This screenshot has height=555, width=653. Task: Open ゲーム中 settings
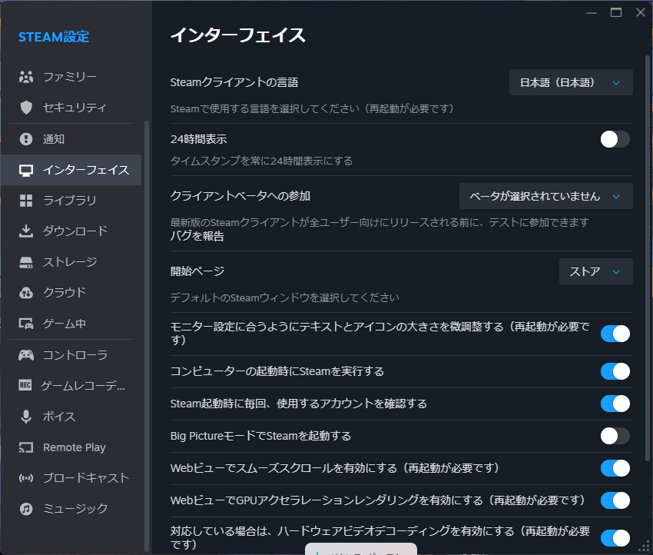click(71, 324)
